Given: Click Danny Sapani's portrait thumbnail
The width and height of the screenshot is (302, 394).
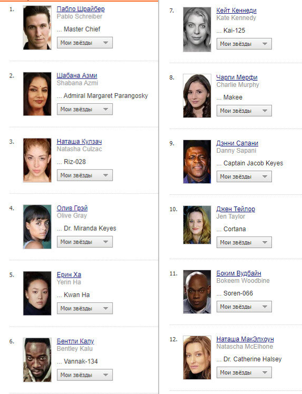Looking at the screenshot, I should tap(197, 162).
